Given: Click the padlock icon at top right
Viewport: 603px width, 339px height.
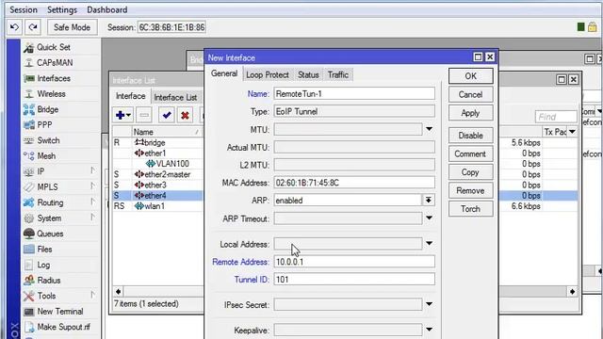Looking at the screenshot, I should [x=593, y=27].
